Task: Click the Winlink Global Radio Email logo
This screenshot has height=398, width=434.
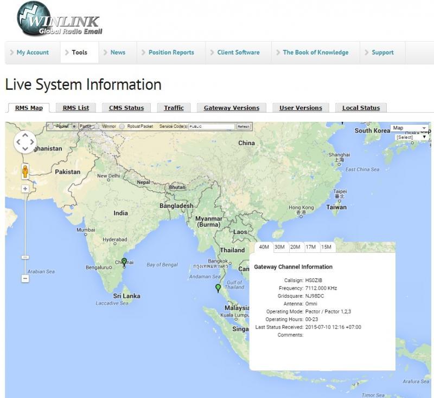Action: pos(60,19)
